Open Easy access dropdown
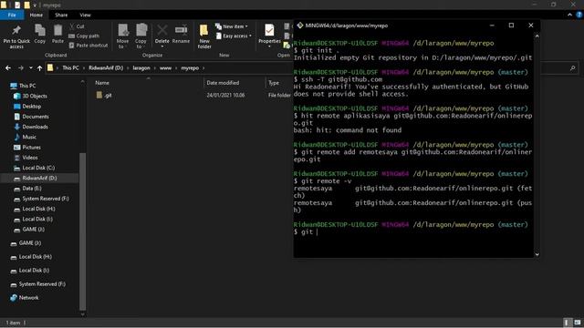Screen dimensions: 584x328 point(234,36)
